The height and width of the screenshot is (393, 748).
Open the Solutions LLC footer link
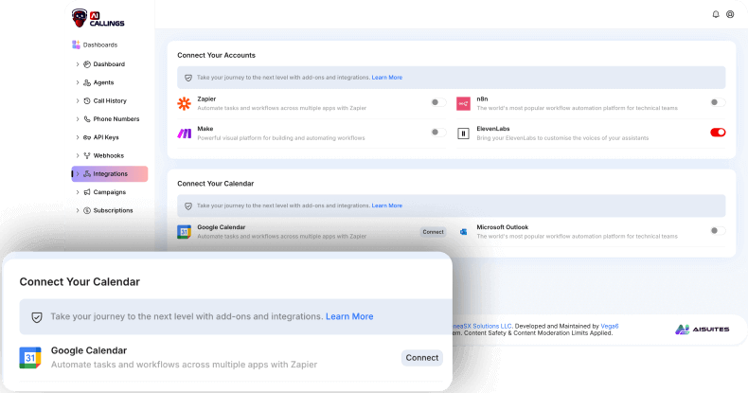[x=482, y=326]
